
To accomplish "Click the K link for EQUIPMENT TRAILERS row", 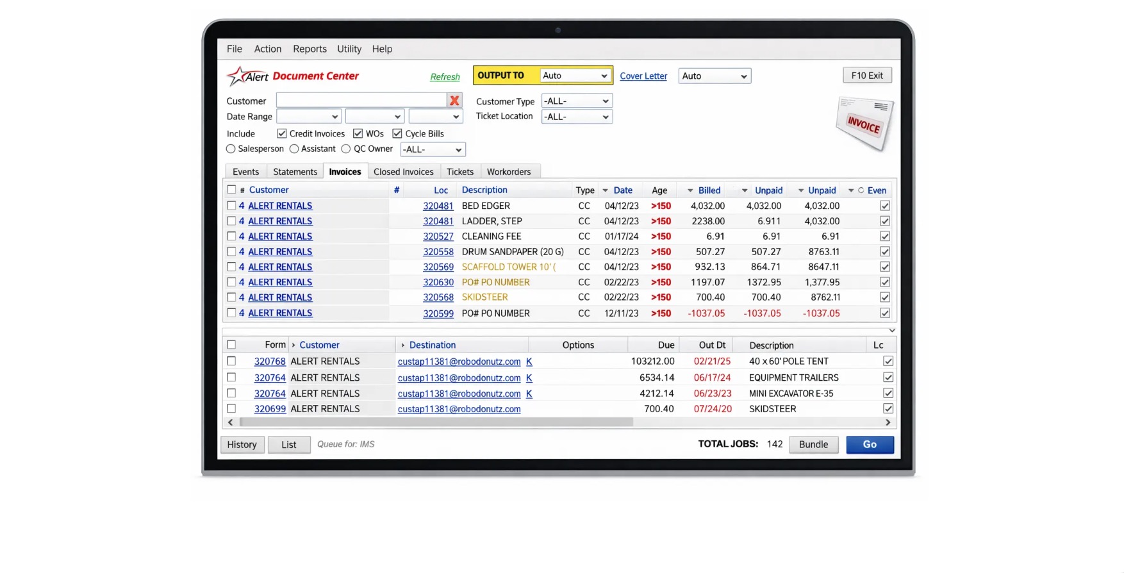I will click(529, 378).
